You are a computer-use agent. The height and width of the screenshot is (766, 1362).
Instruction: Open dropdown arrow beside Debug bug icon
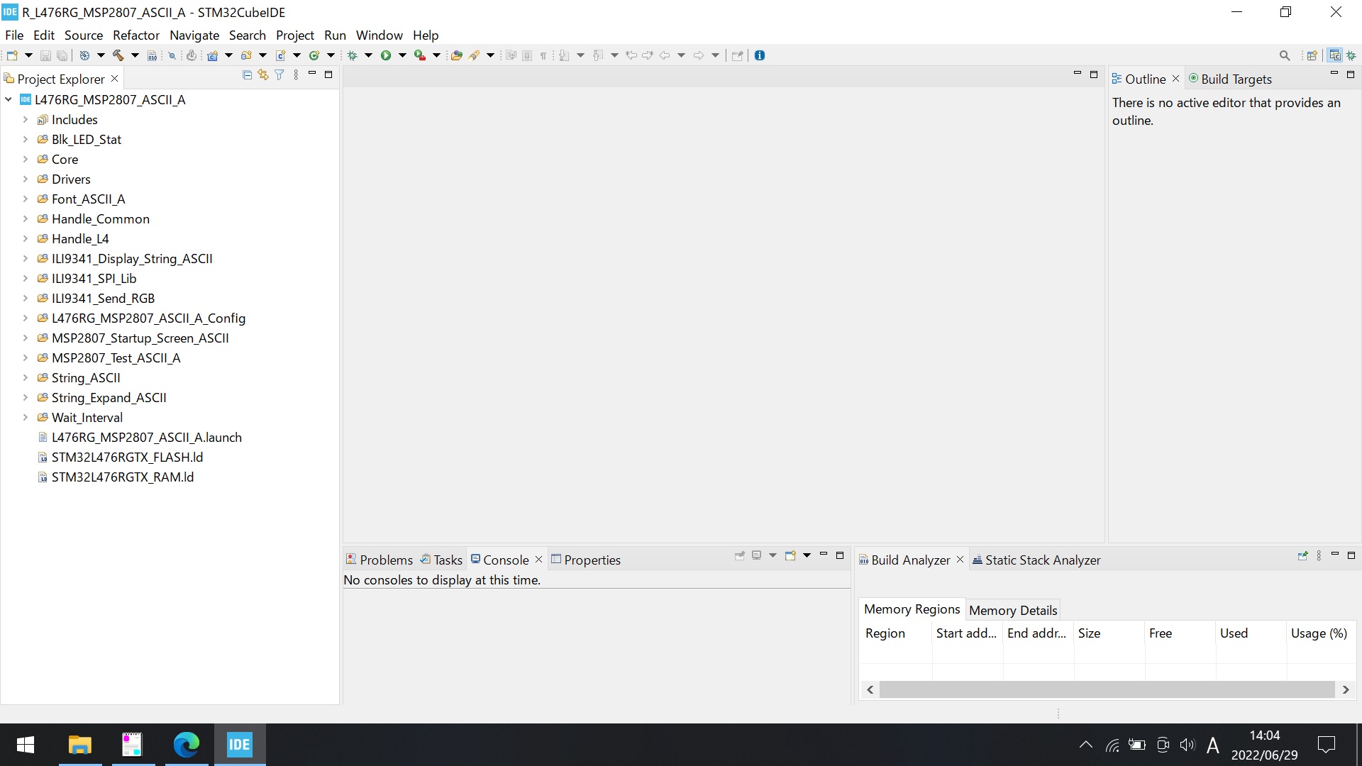coord(368,55)
